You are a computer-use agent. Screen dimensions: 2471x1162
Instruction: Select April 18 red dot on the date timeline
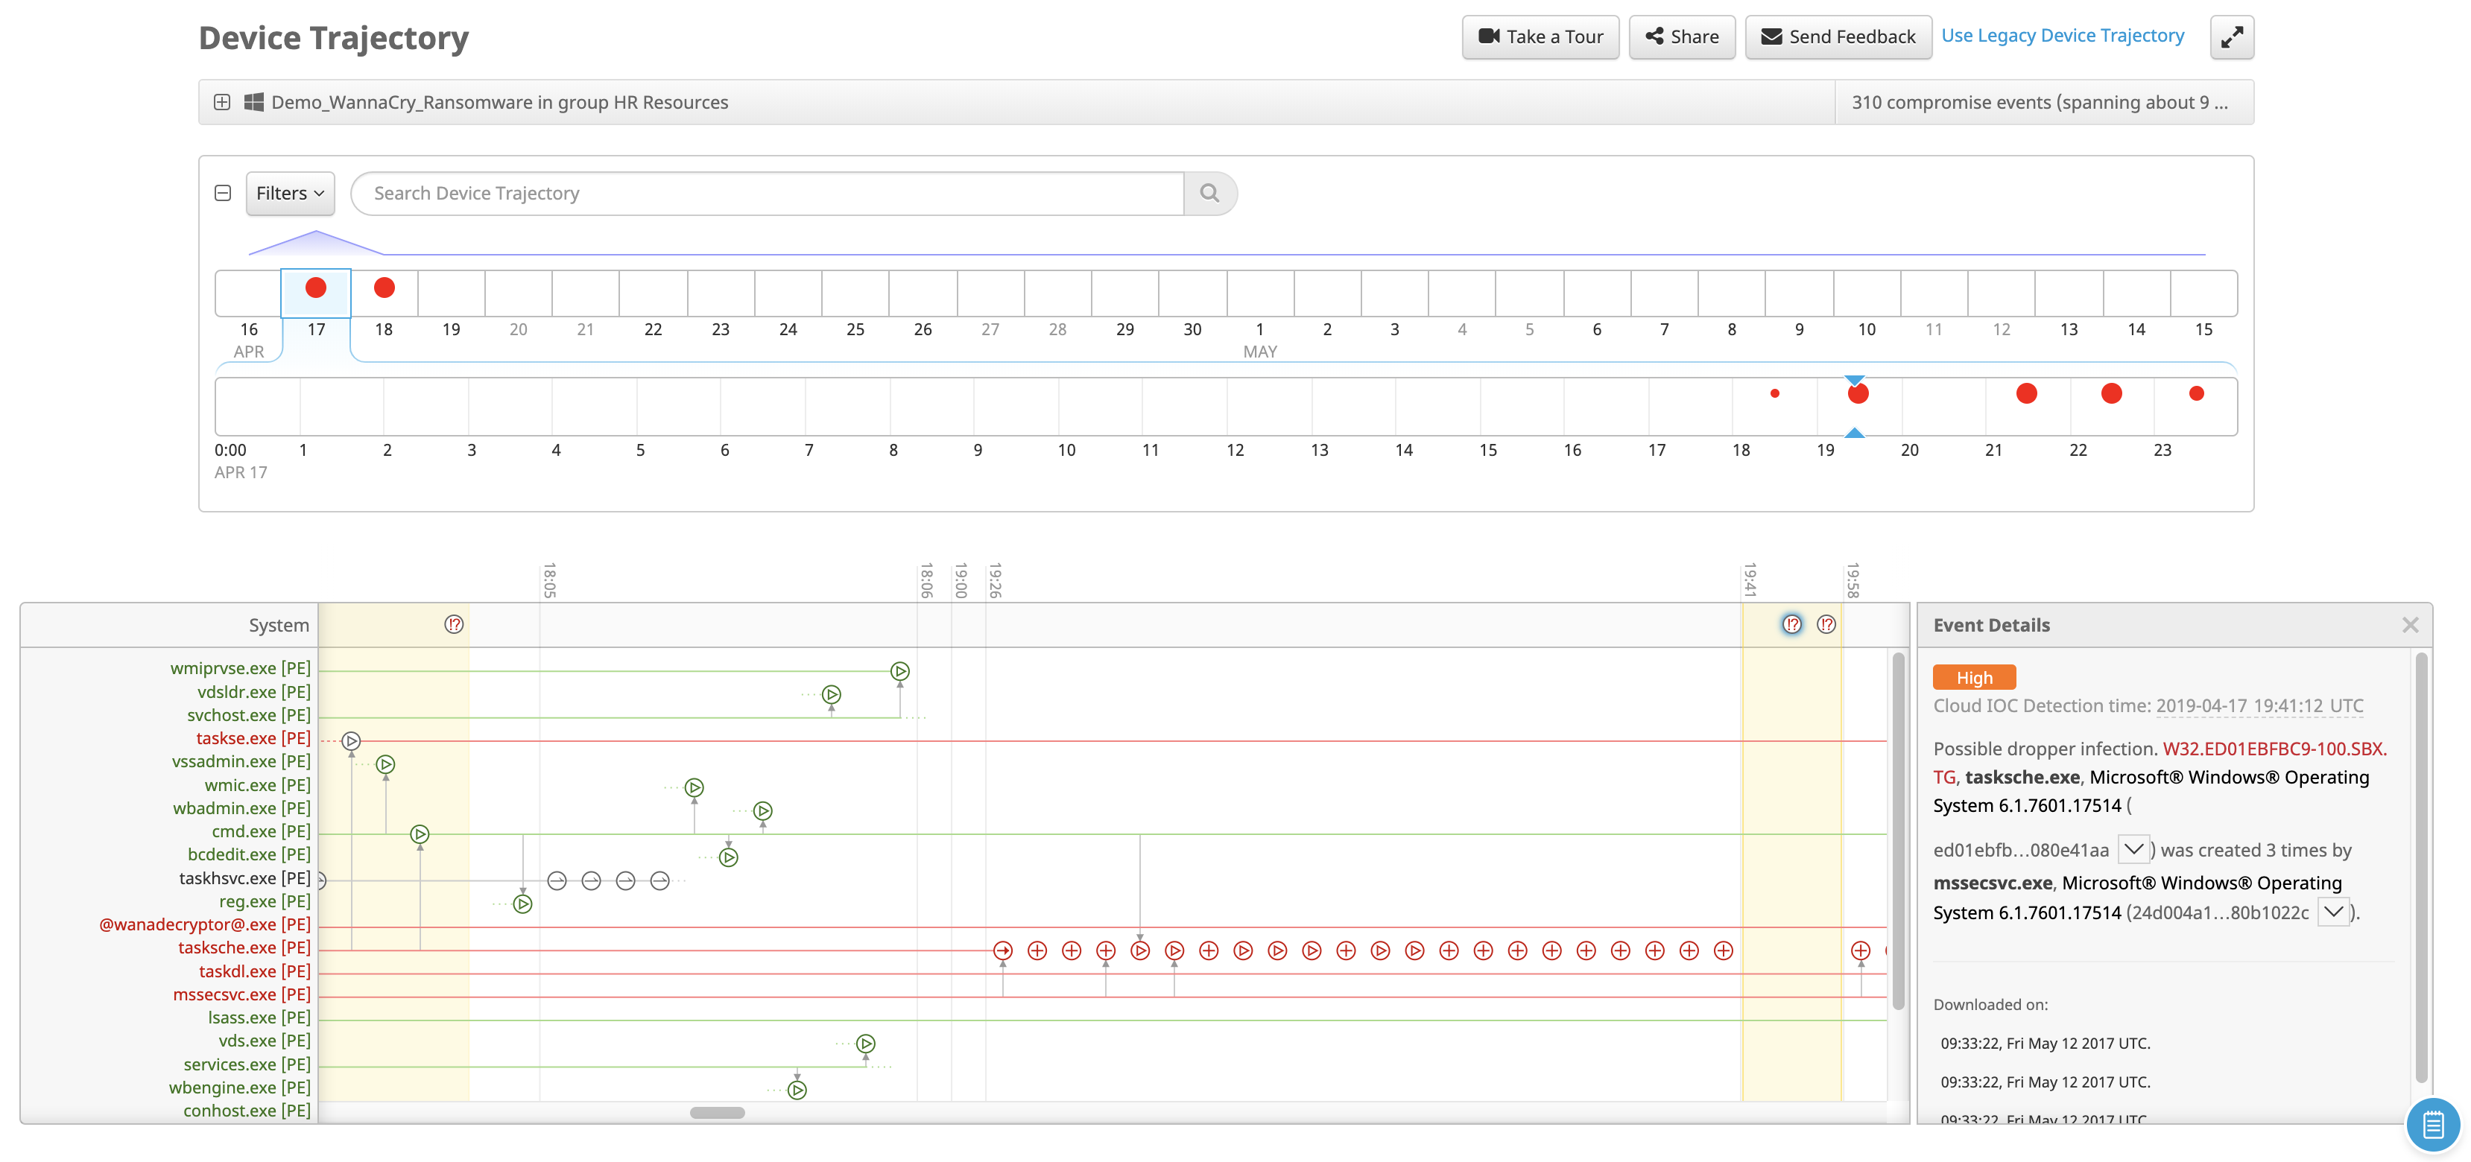point(384,288)
